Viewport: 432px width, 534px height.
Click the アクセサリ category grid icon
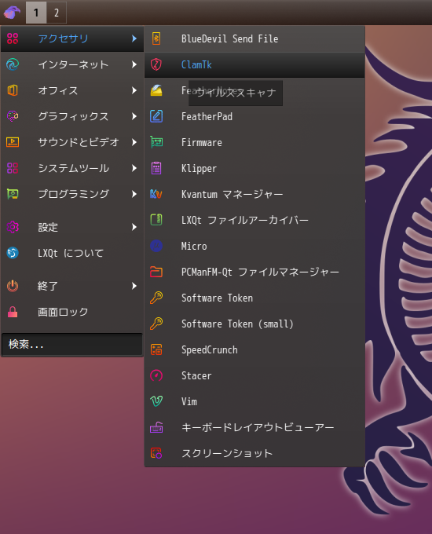13,38
